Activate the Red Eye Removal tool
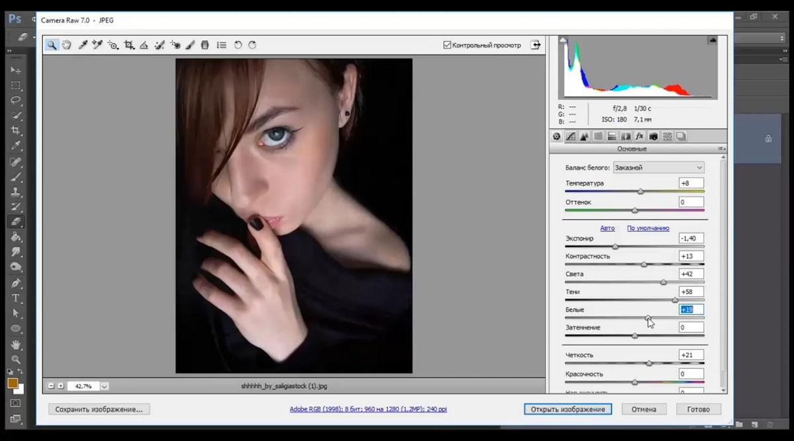Screen dimensions: 794x441 [175, 45]
